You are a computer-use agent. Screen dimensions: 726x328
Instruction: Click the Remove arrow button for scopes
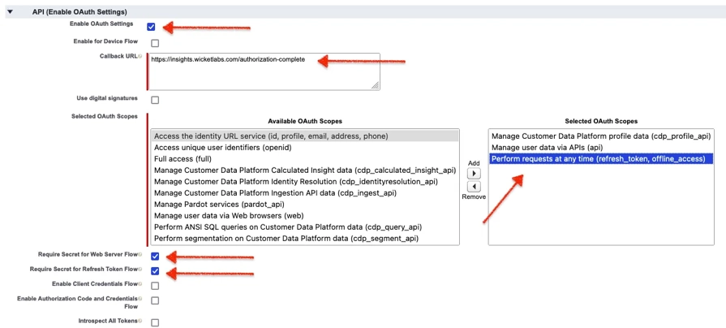pos(475,187)
